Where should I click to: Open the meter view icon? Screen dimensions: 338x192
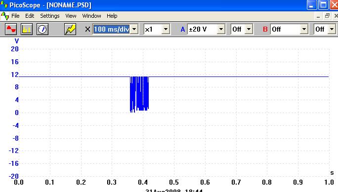(42, 29)
